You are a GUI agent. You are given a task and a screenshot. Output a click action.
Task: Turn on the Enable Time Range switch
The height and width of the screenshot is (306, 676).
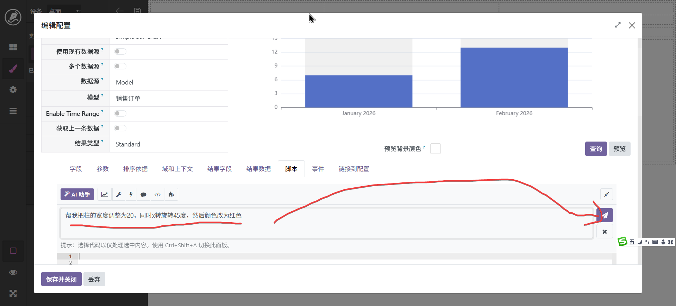[x=120, y=114]
